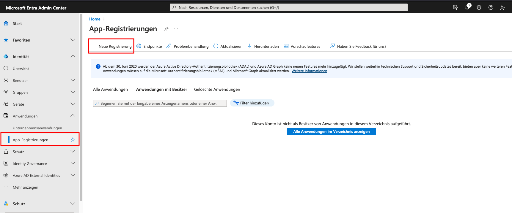Expand the bottom Schutz section chevron

tap(73, 204)
